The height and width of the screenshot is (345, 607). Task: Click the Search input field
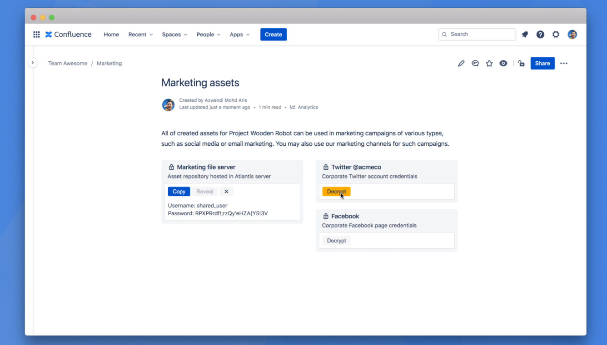tap(477, 34)
